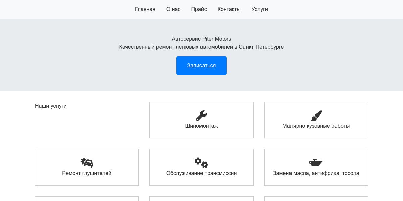The height and width of the screenshot is (201, 403).
Task: Open the Услуги navigation item
Action: (x=260, y=9)
